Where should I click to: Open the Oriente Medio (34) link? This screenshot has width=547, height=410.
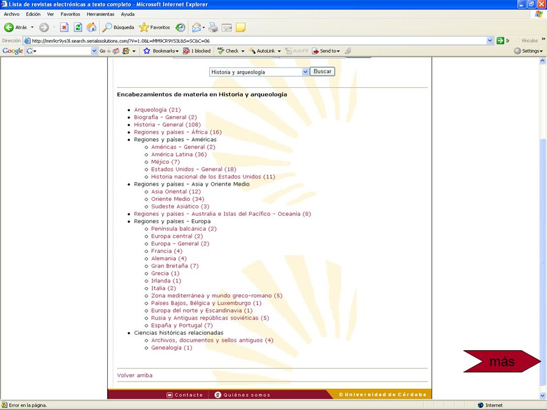pos(178,199)
